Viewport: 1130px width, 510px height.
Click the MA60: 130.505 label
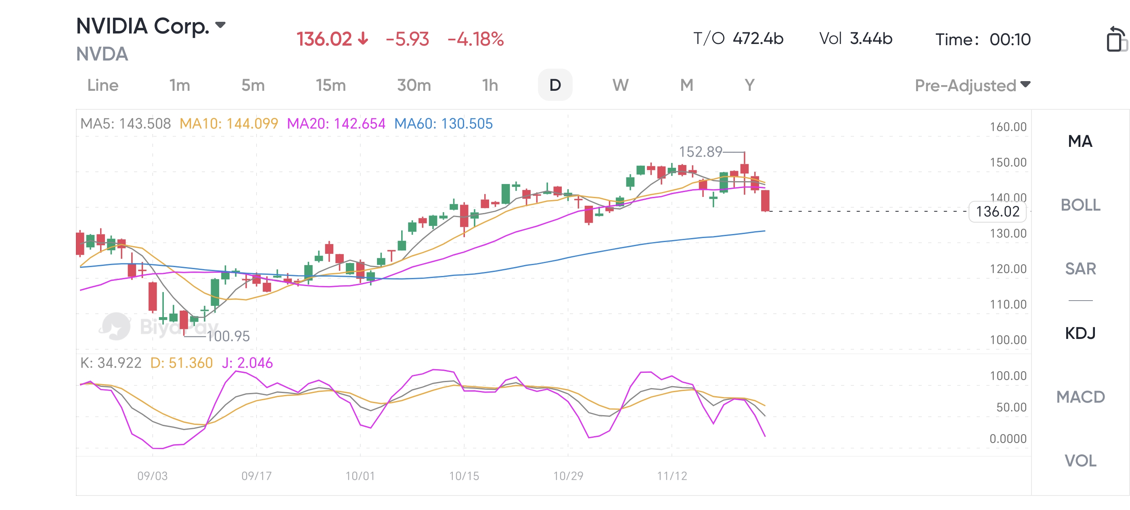click(443, 123)
